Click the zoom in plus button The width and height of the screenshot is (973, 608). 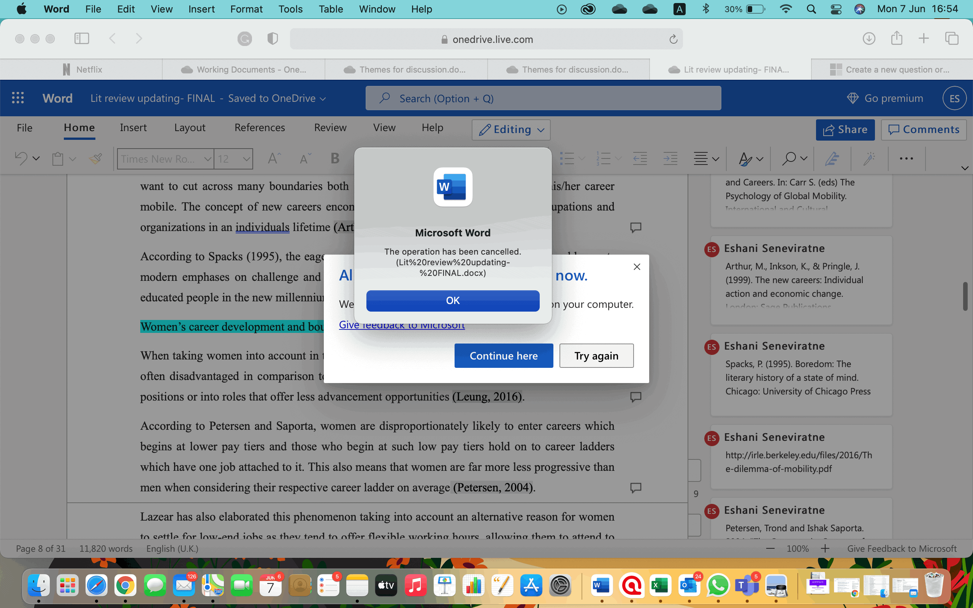[x=825, y=548]
